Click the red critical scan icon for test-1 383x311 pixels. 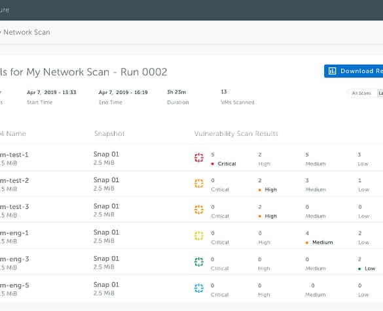click(199, 157)
